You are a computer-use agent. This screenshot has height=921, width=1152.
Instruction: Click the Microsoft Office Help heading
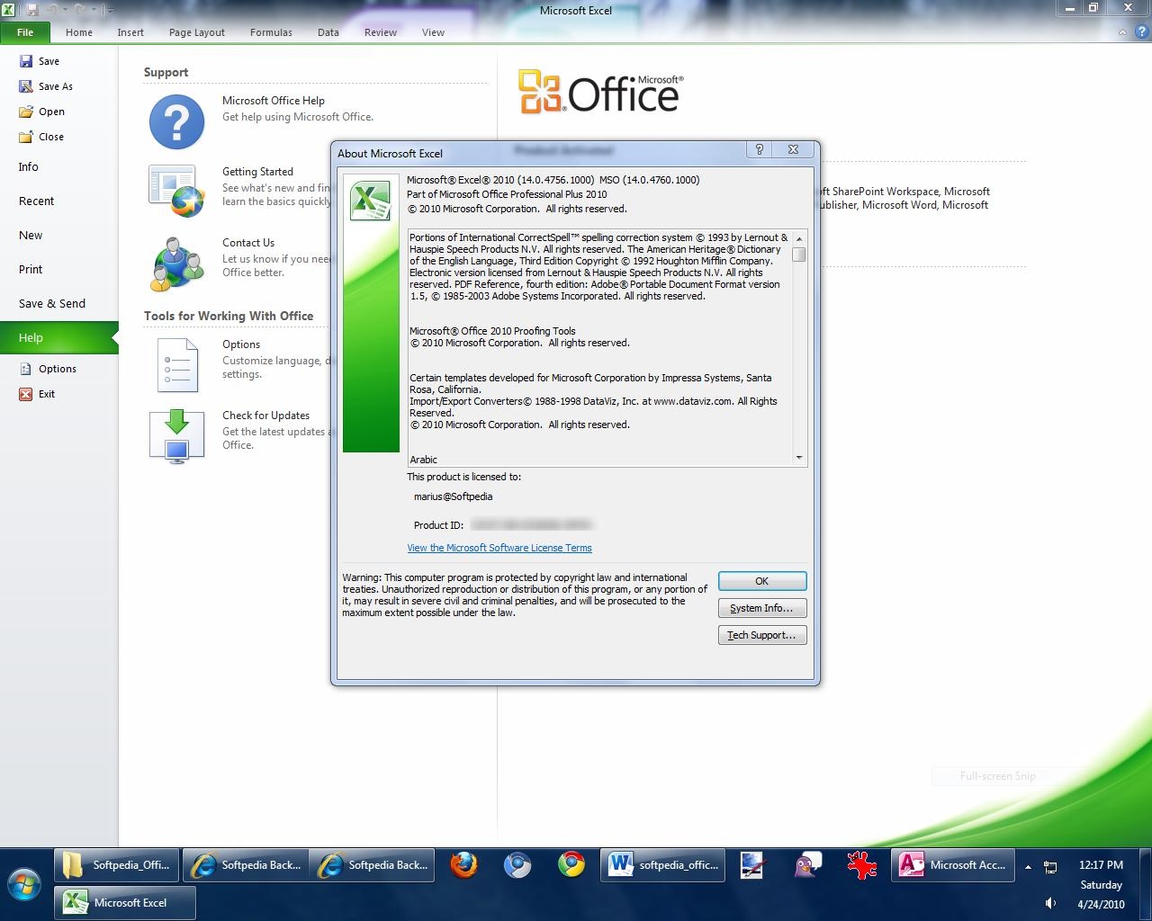[x=274, y=101]
